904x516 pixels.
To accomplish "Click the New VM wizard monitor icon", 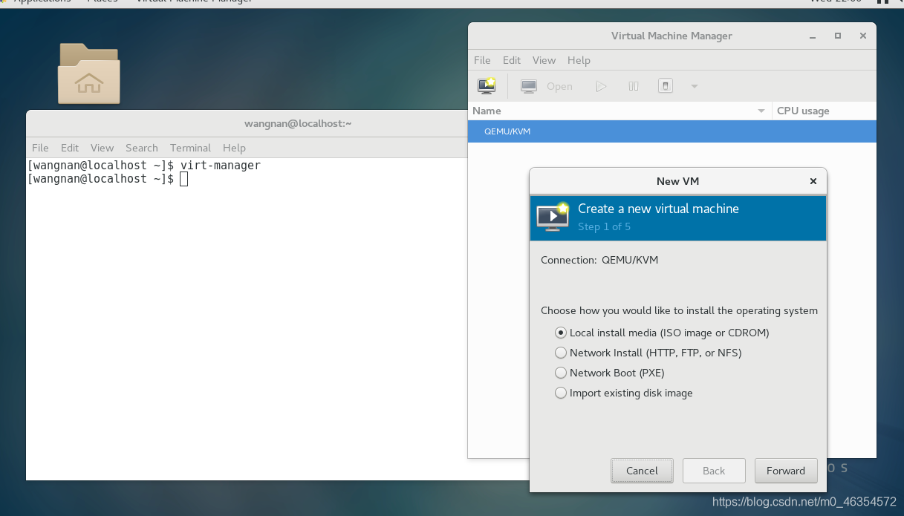I will (553, 216).
